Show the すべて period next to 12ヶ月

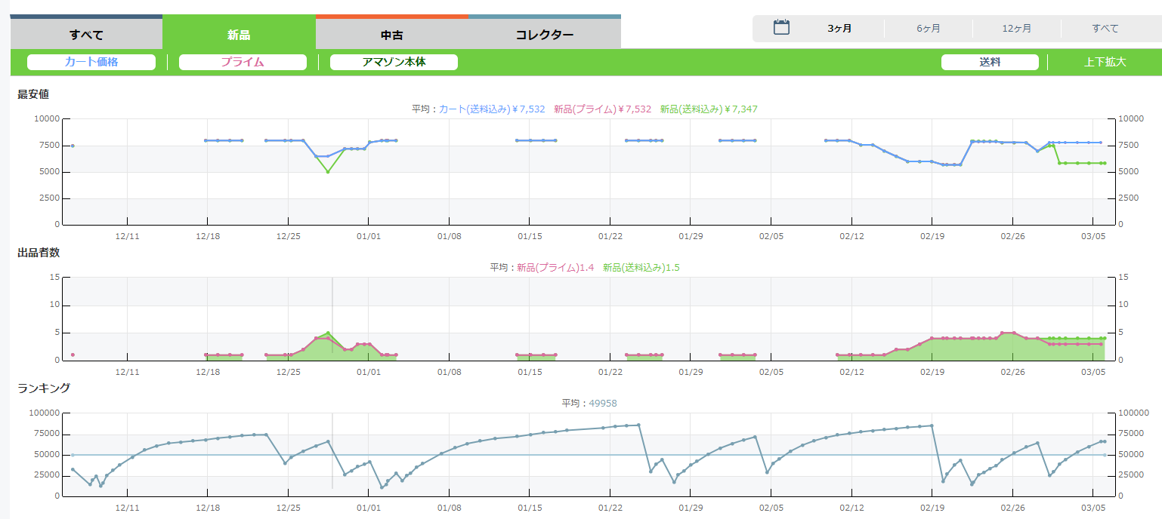click(1105, 29)
